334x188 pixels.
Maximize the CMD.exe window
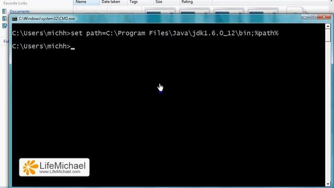pos(313,17)
